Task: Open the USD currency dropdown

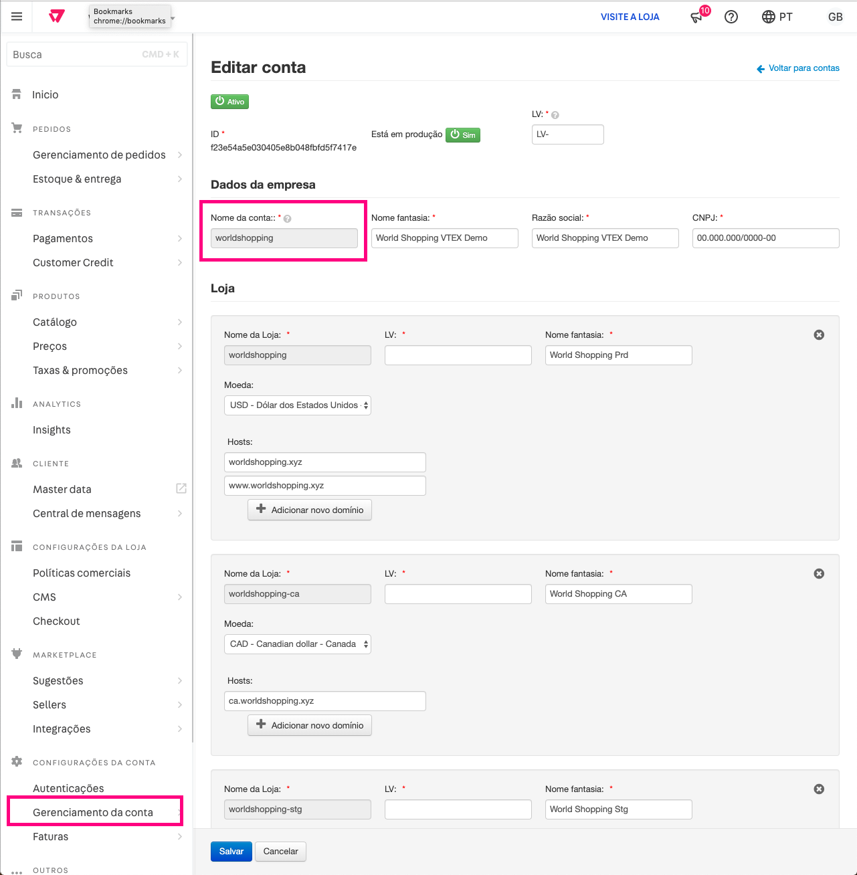Action: click(x=298, y=405)
